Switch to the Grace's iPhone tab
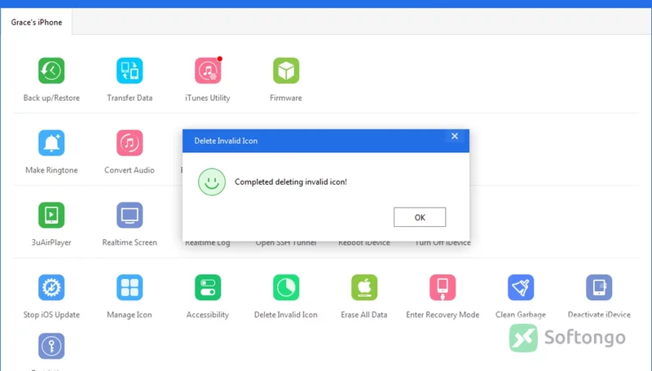Image resolution: width=652 pixels, height=371 pixels. click(37, 23)
